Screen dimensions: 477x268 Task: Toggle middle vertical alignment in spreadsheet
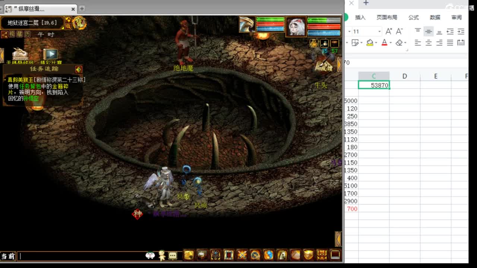[x=429, y=32]
